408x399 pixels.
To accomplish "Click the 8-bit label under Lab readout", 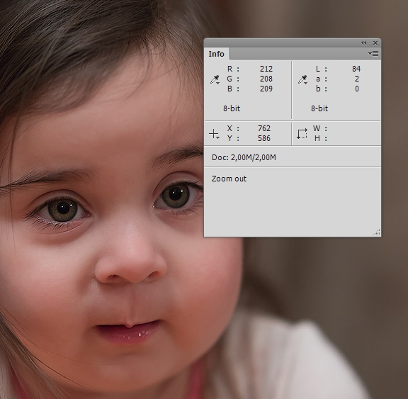I will tap(319, 108).
